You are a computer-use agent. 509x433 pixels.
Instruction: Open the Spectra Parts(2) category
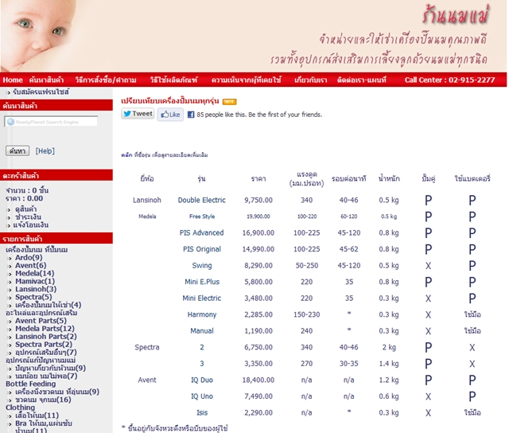(x=44, y=345)
